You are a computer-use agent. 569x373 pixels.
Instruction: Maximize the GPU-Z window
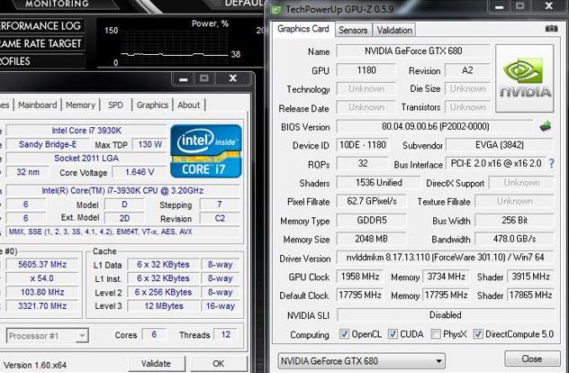[x=520, y=6]
